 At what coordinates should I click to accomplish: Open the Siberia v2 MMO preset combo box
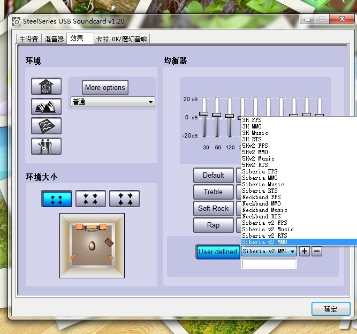click(269, 251)
